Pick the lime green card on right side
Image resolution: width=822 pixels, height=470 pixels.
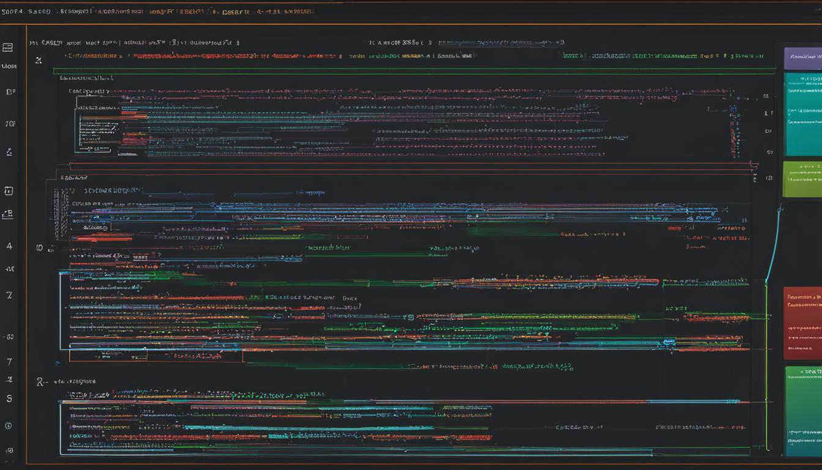pos(802,179)
